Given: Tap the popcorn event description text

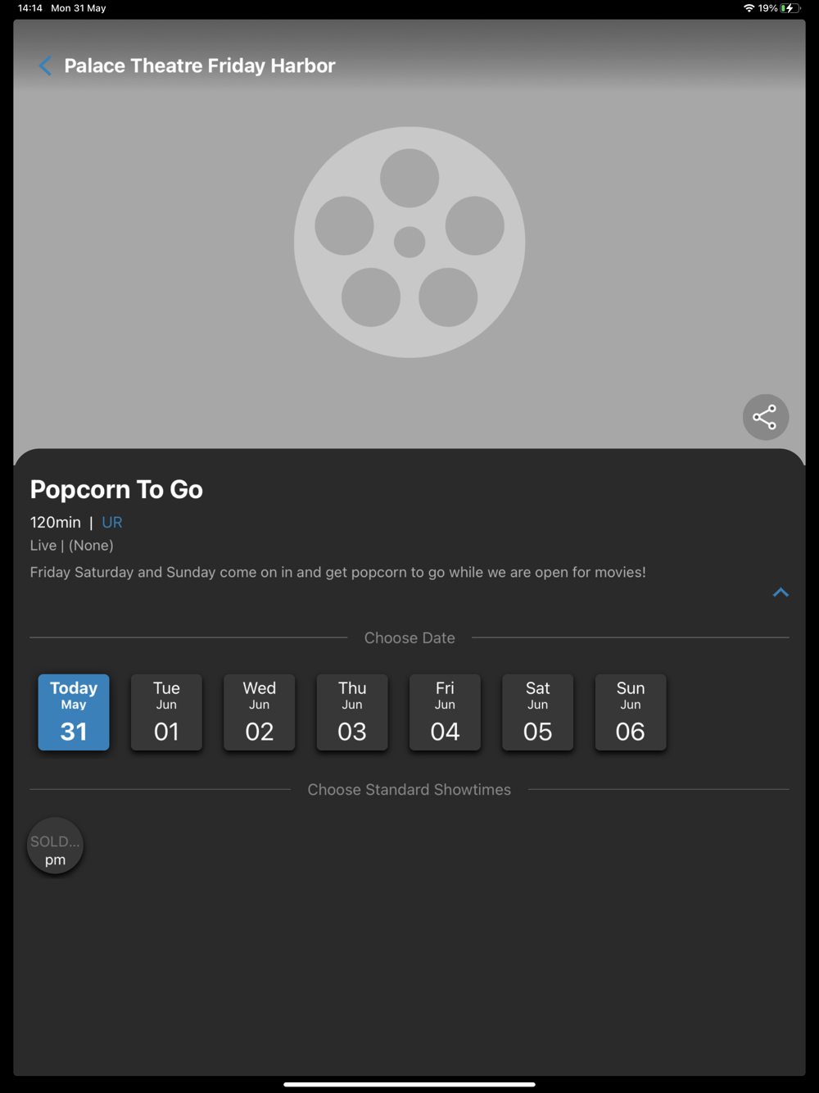Looking at the screenshot, I should coord(337,572).
